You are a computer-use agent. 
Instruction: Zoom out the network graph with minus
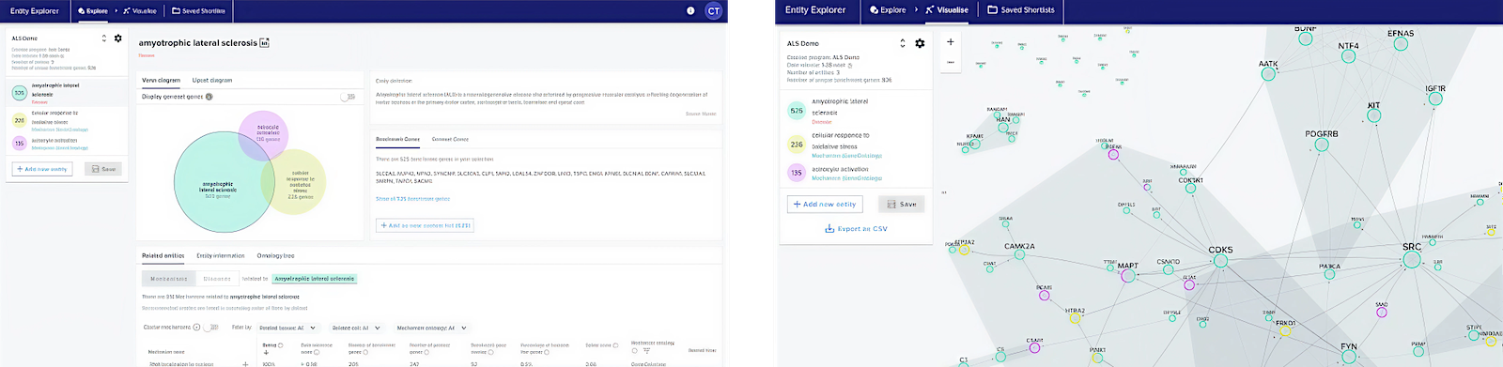(951, 62)
